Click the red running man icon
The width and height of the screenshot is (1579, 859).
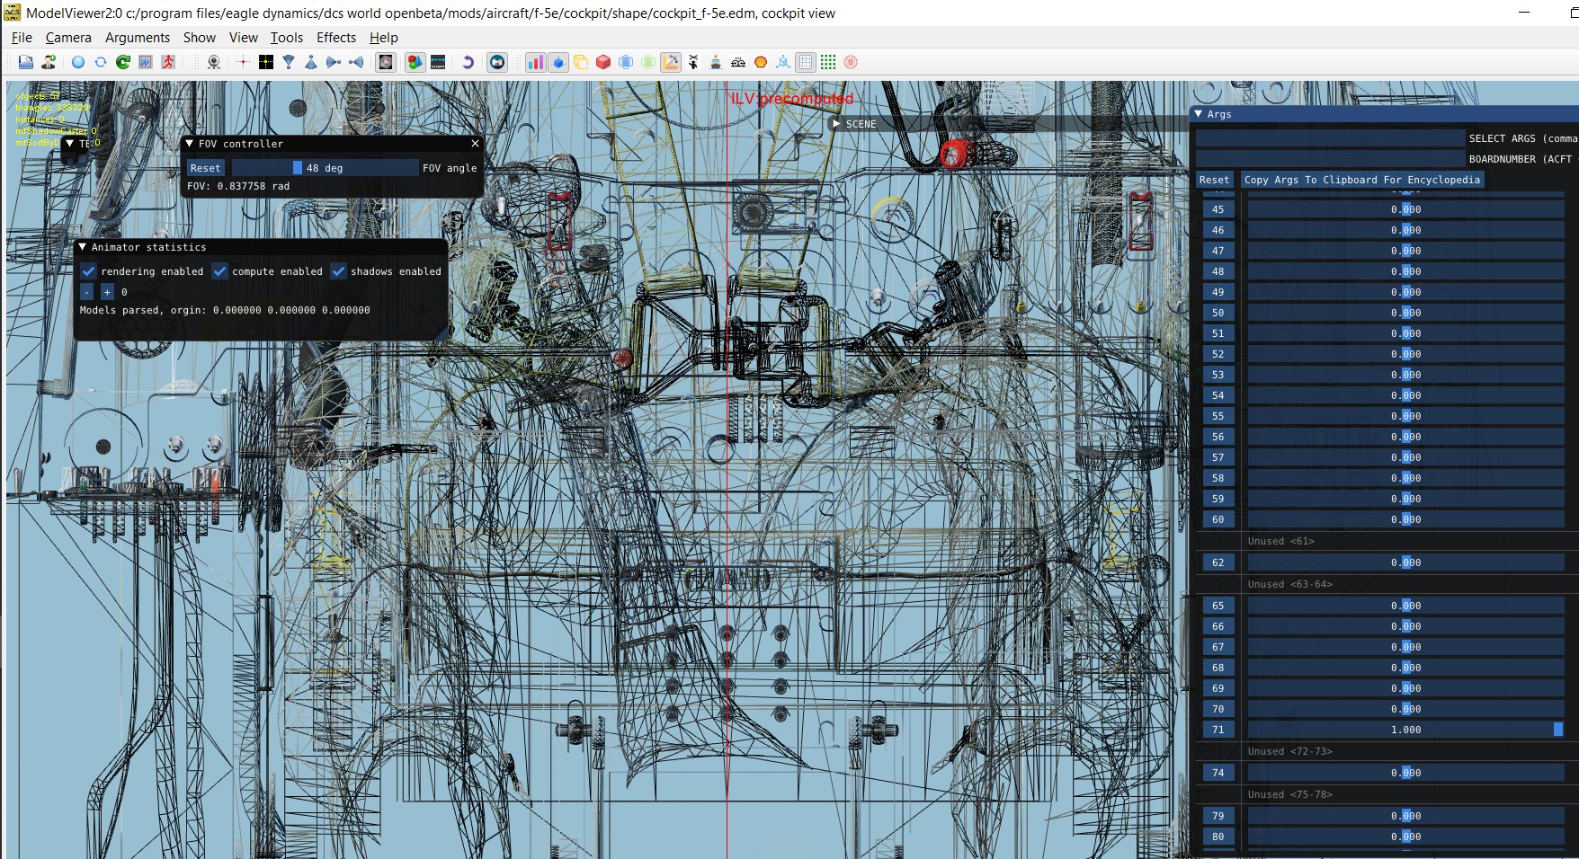click(x=168, y=62)
